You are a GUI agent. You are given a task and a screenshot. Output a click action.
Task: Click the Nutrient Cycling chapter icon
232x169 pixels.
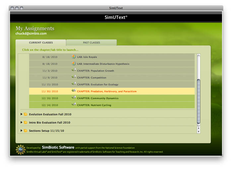pyautogui.click(x=74, y=105)
